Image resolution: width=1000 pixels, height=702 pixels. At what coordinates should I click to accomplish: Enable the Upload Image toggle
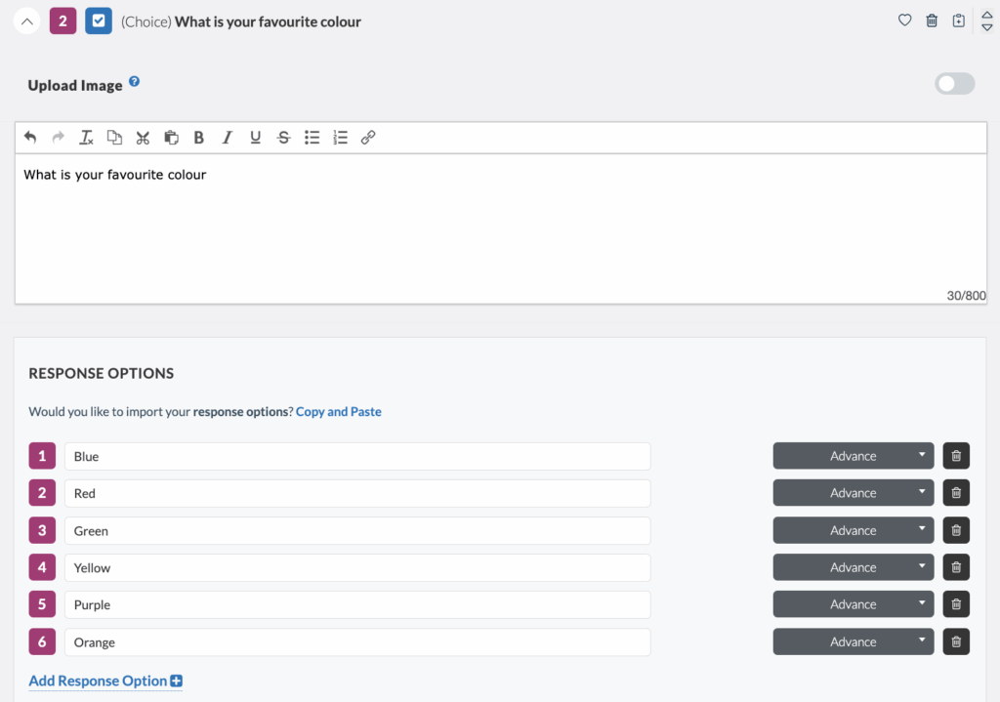click(x=954, y=83)
